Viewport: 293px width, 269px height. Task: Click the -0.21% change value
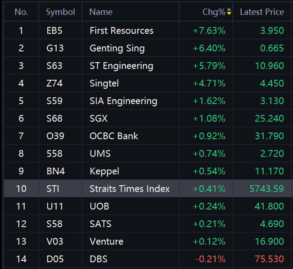(210, 259)
